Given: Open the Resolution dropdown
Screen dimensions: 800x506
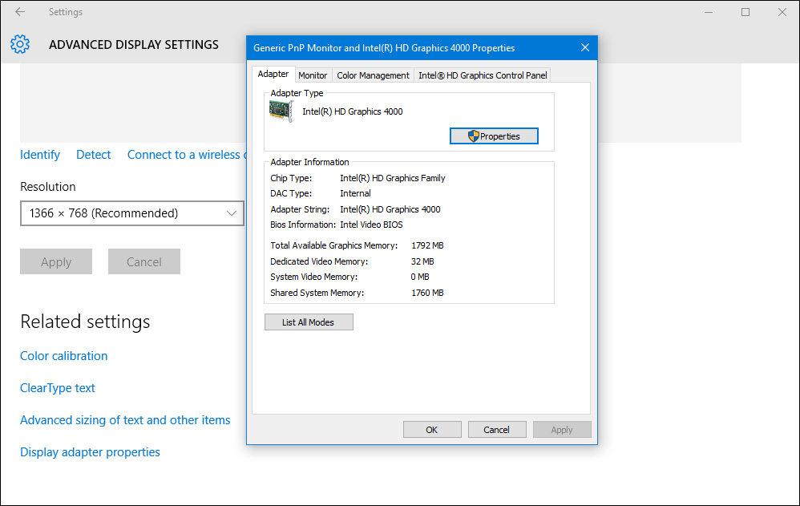Looking at the screenshot, I should click(x=132, y=213).
